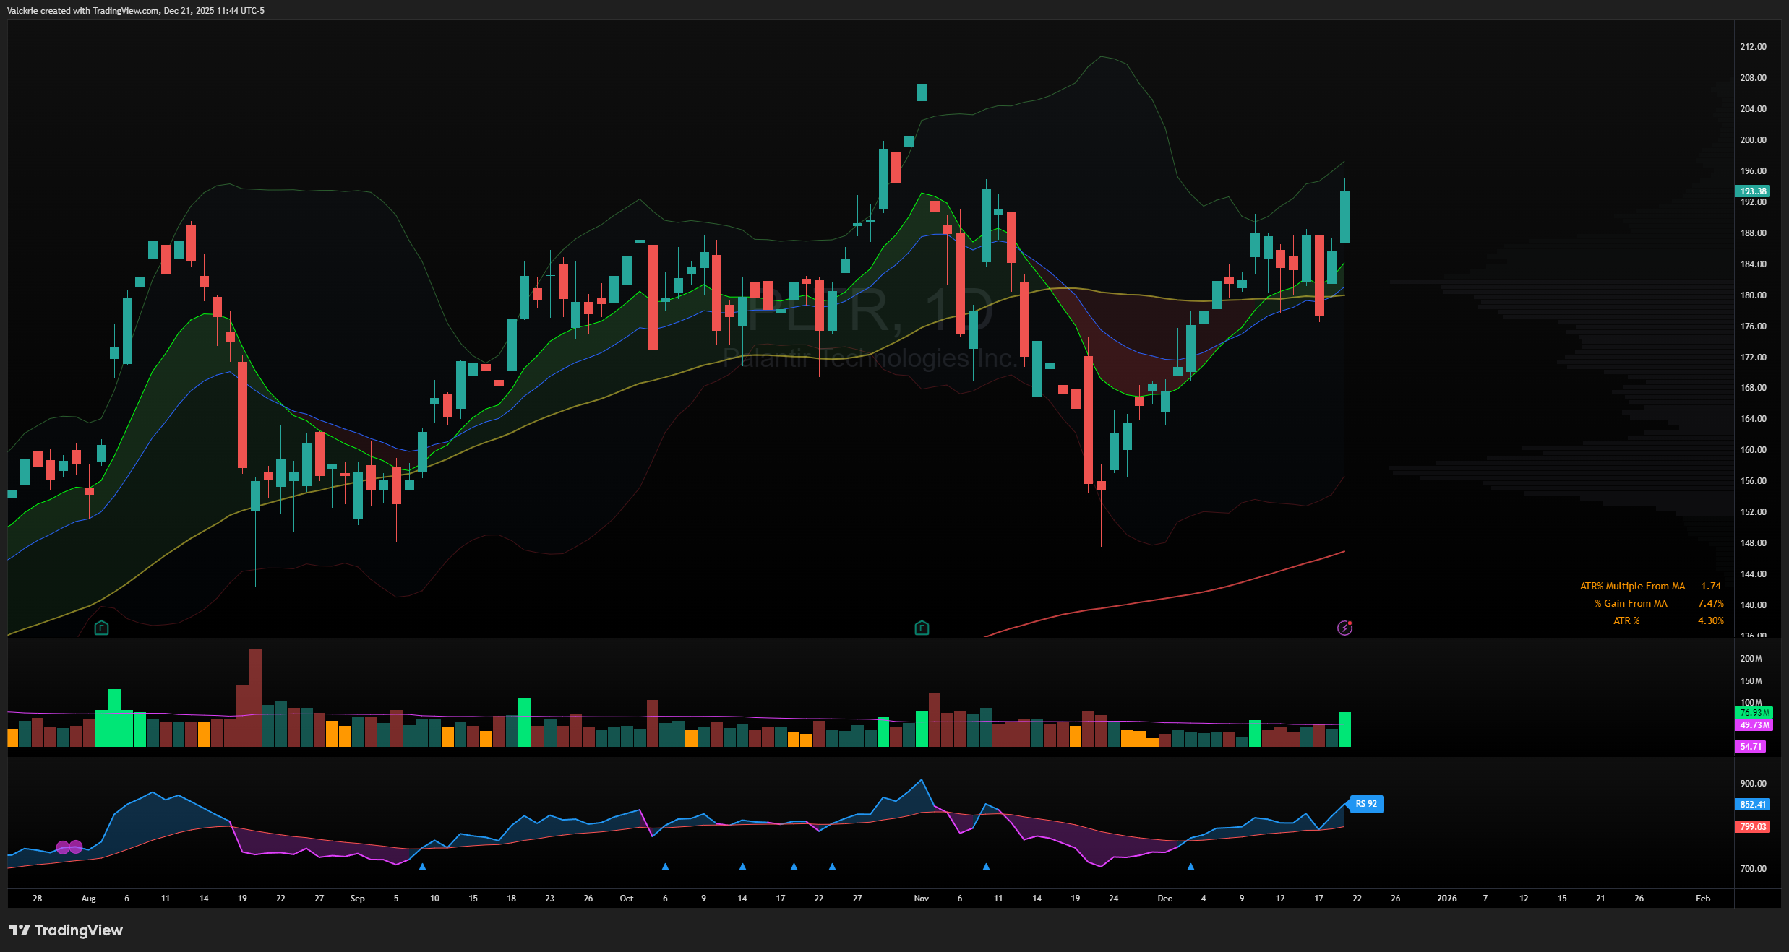
Task: Click the November earnings E marker icon
Action: [x=921, y=628]
